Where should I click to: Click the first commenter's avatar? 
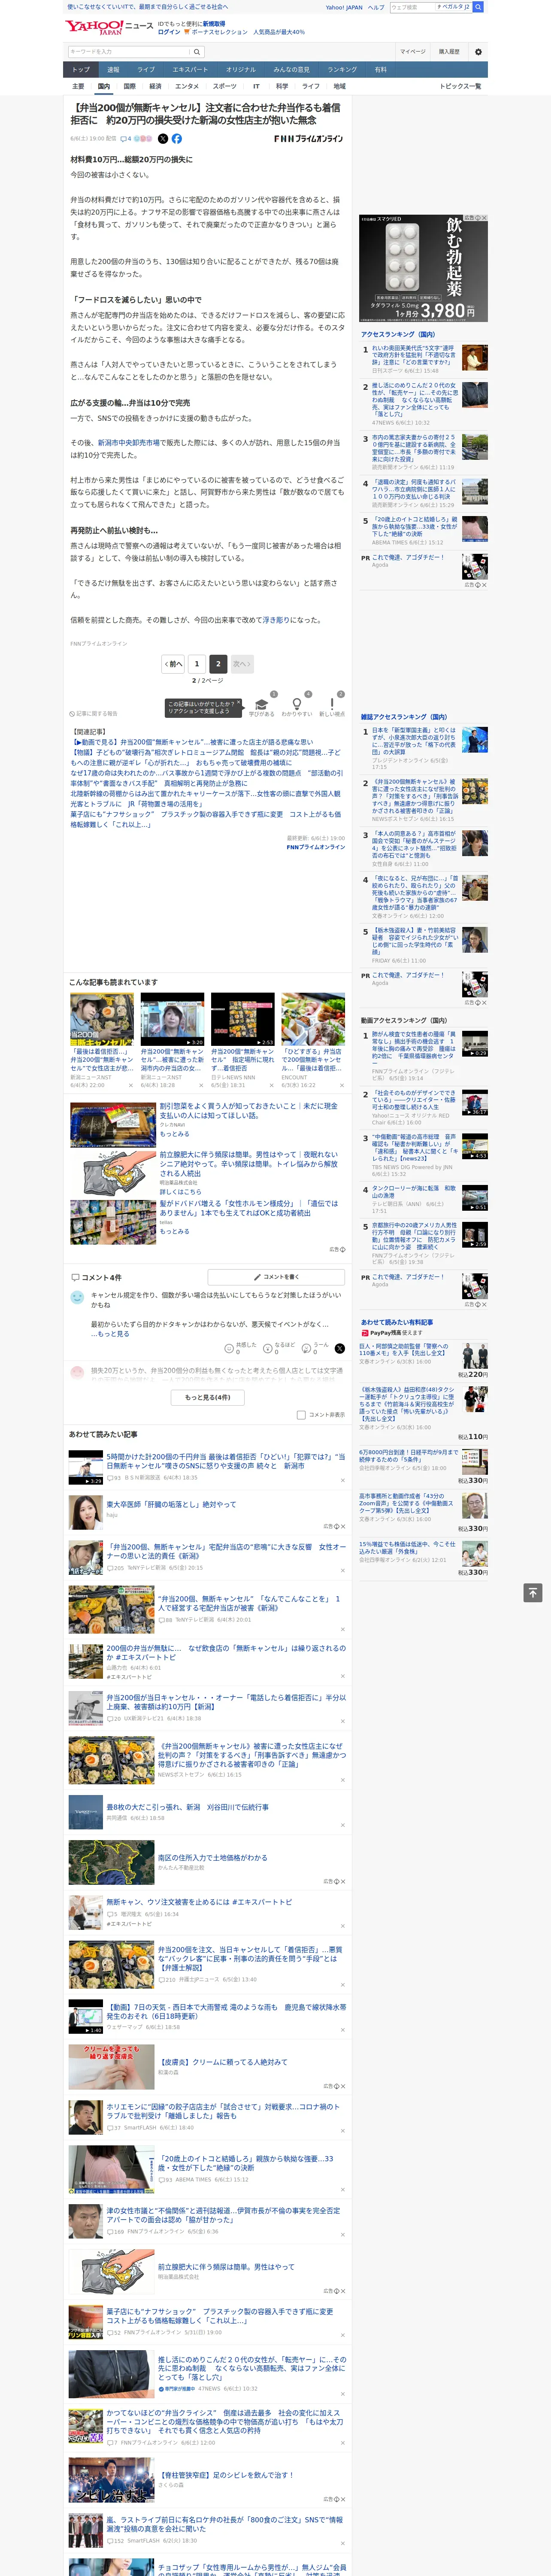point(77,1297)
